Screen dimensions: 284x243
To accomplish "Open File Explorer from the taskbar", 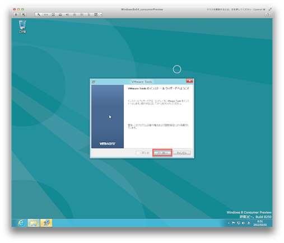I will 34,223.
